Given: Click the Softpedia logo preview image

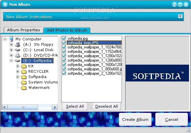Looking at the screenshot, I should click(157, 73).
